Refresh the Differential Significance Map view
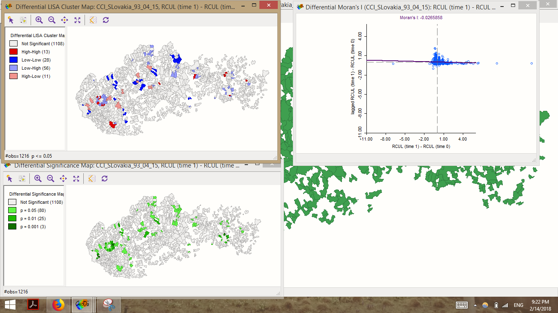The image size is (558, 313). click(105, 178)
